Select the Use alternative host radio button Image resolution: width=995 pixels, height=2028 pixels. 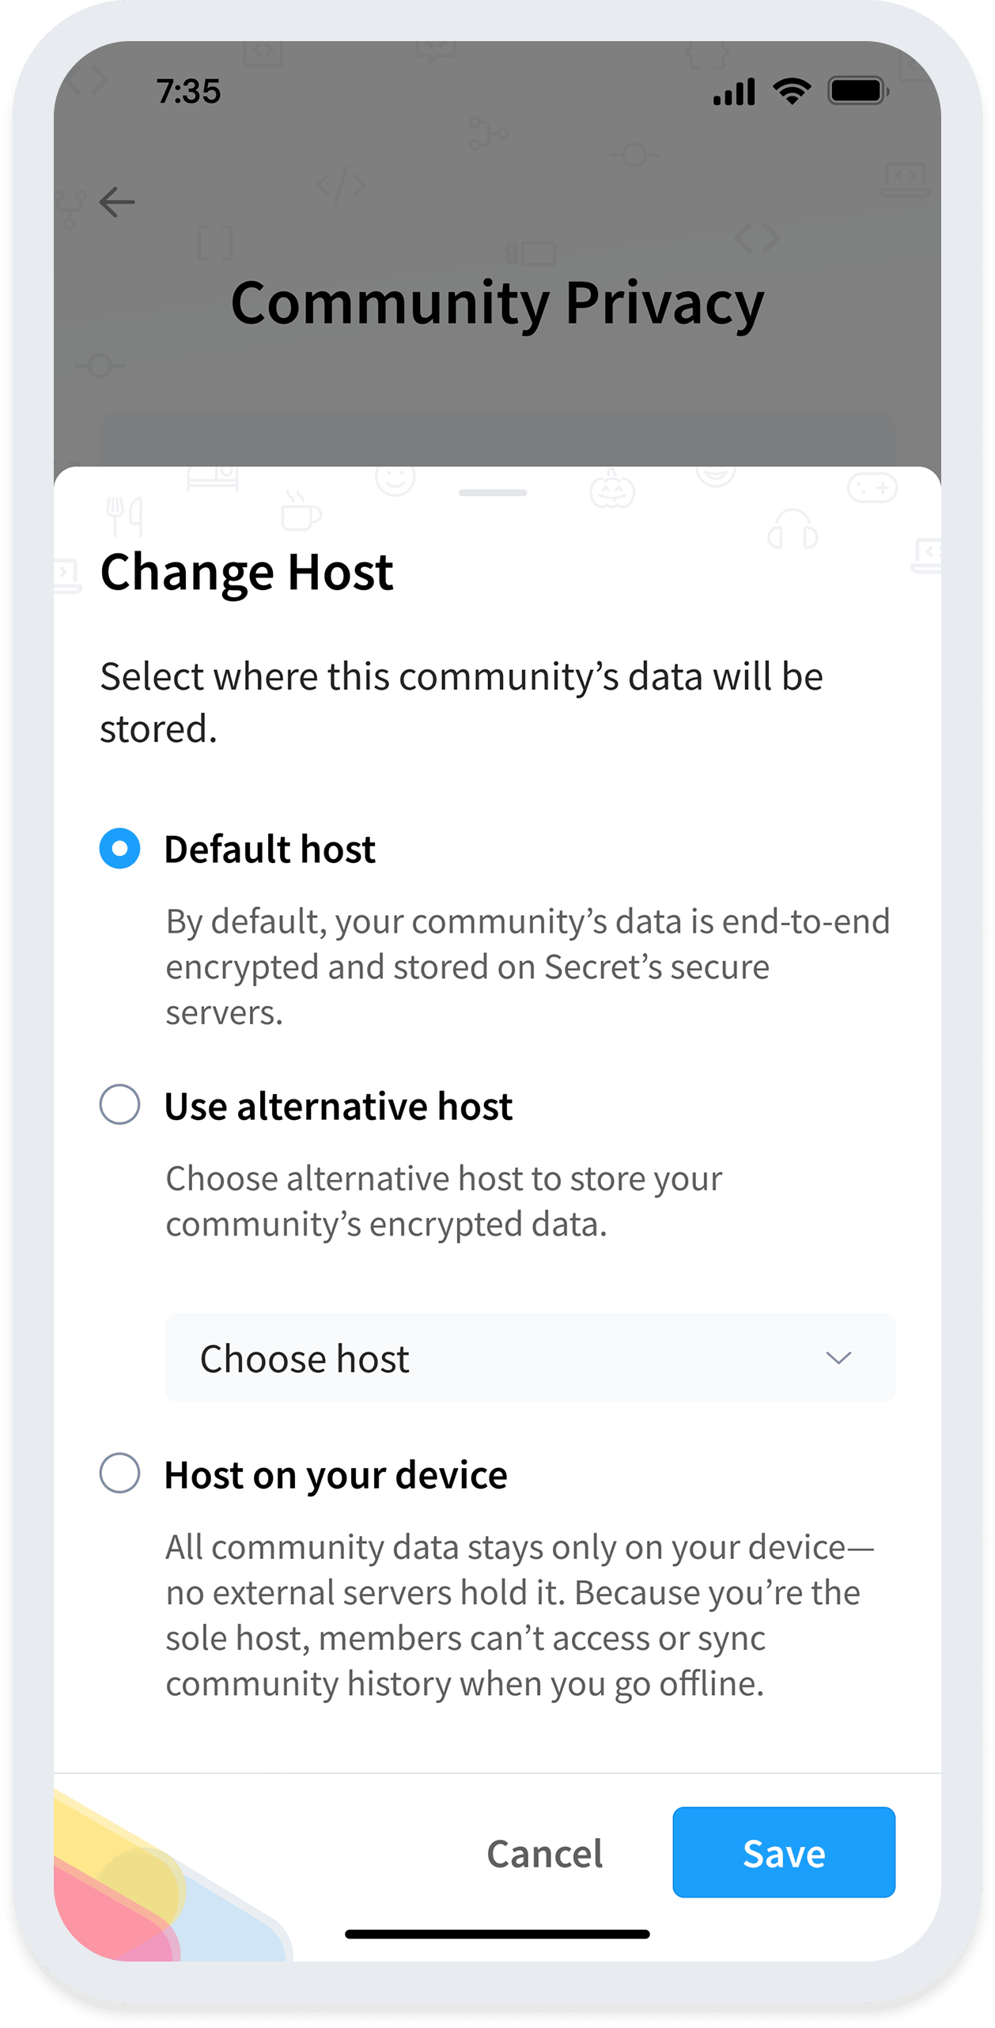tap(120, 1104)
